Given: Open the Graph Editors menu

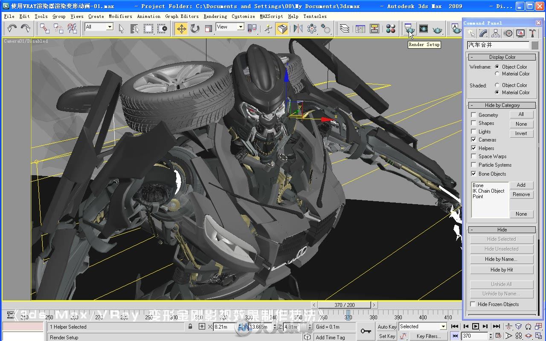Looking at the screenshot, I should tap(182, 16).
